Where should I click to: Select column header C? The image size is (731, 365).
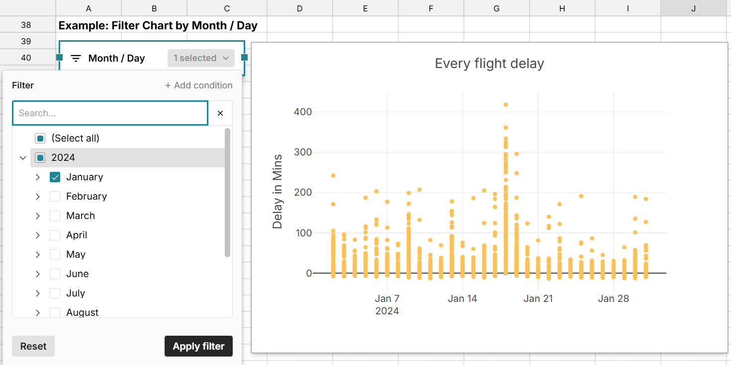[x=227, y=8]
